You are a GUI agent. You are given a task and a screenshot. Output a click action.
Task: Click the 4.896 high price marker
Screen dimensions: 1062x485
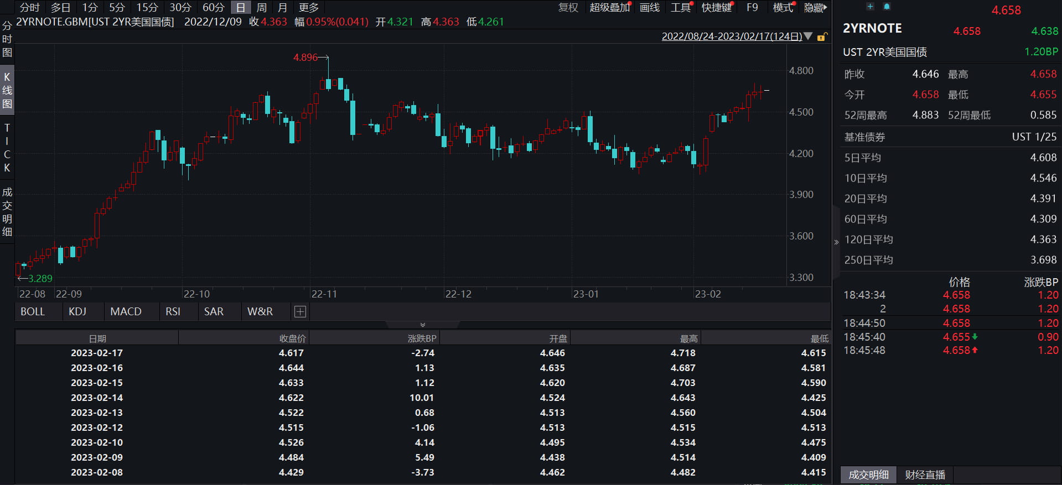point(305,58)
